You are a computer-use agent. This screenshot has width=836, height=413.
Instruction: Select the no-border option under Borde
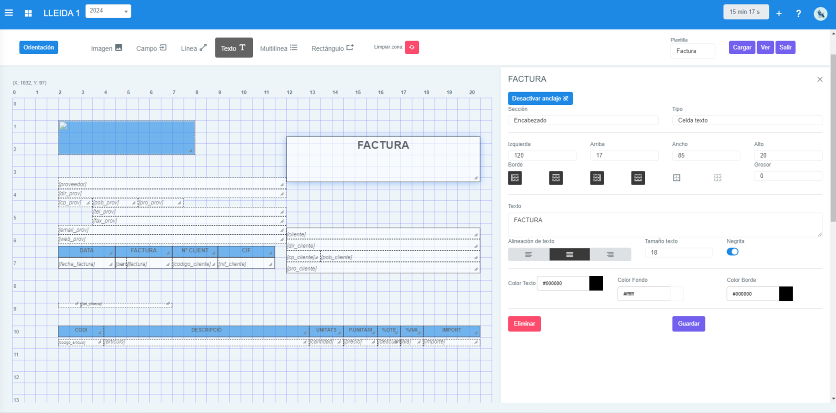[x=718, y=178]
